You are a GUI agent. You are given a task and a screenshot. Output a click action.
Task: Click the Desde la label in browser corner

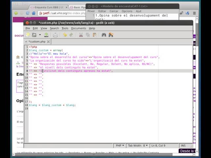(187, 151)
